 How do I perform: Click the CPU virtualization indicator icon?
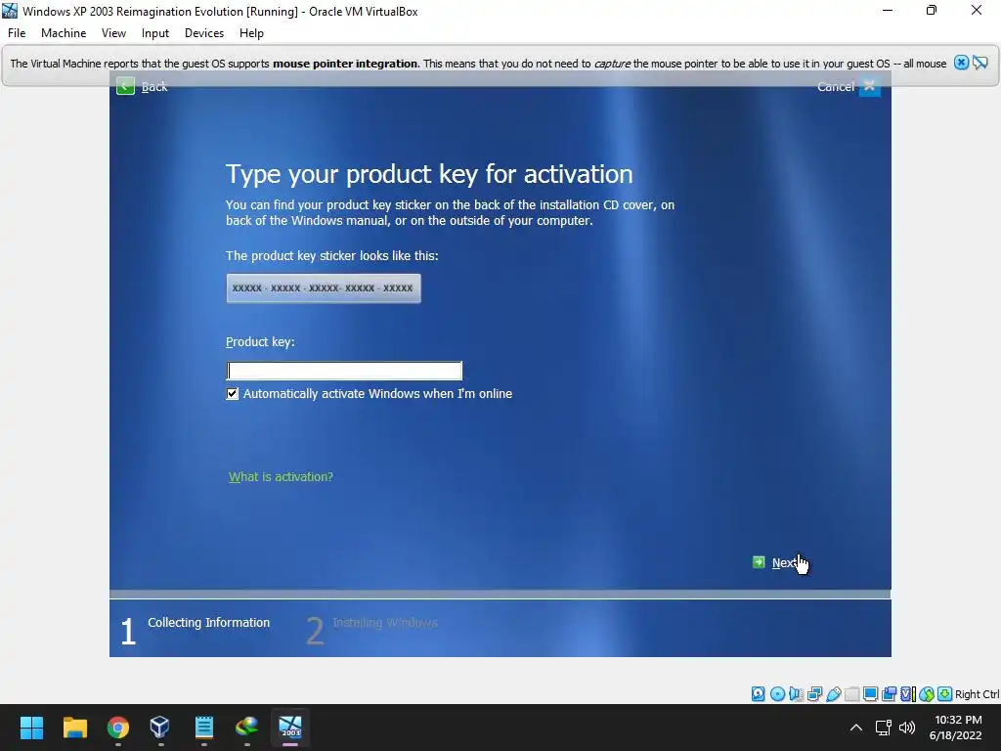(x=908, y=694)
